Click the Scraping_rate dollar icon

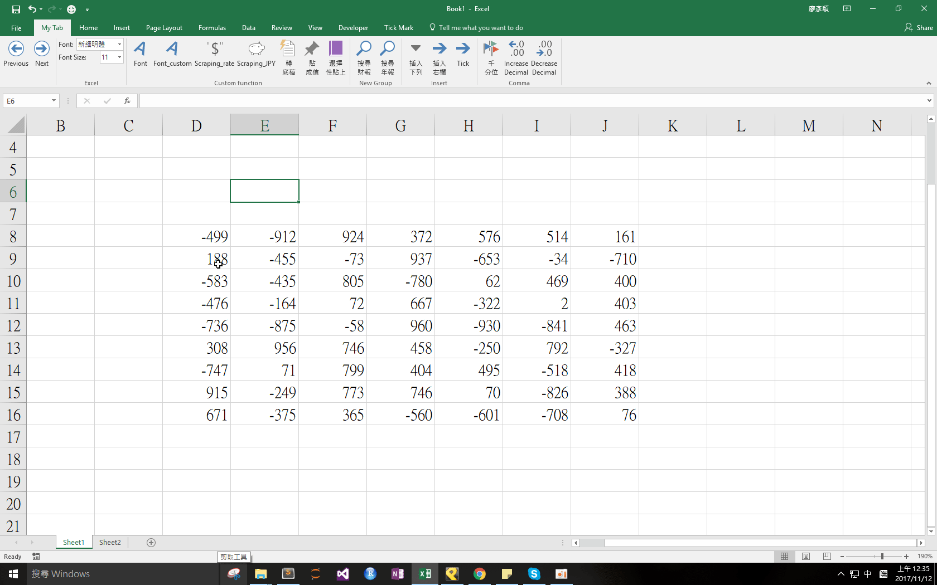[215, 49]
